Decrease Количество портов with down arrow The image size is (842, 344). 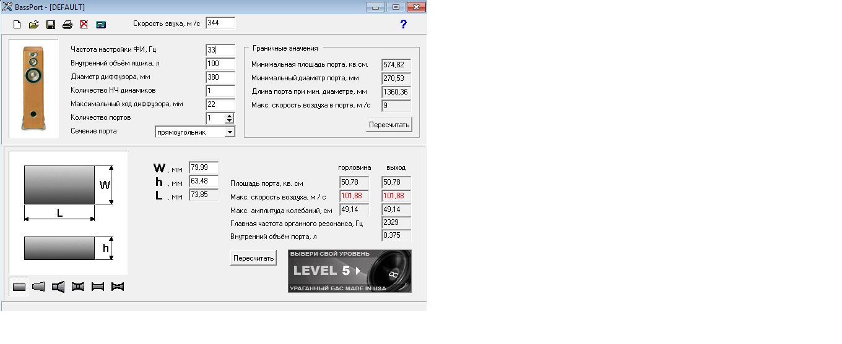[x=230, y=120]
